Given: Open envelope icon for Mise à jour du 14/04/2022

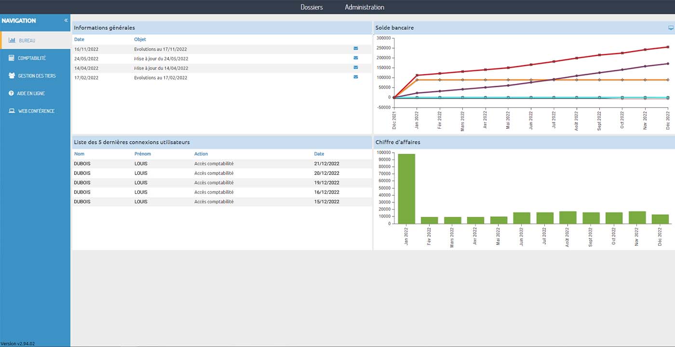Looking at the screenshot, I should tap(356, 67).
